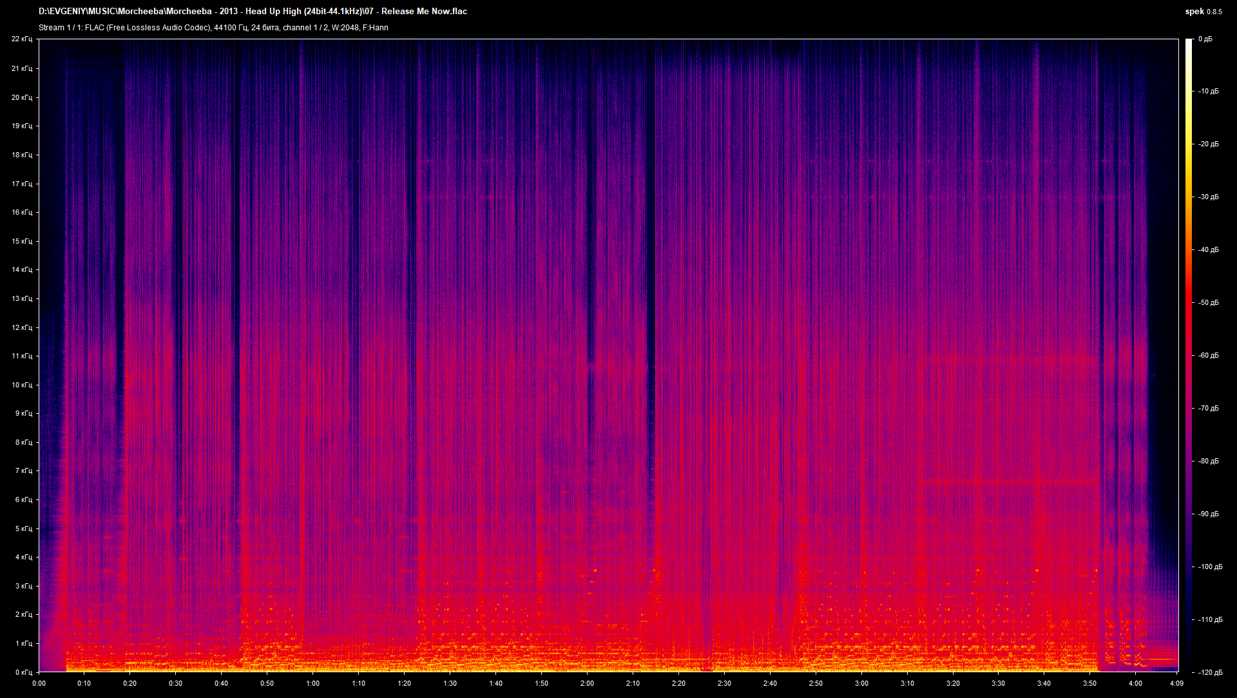
Task: Click the '22 кГц' frequency axis label
Action: coord(22,39)
